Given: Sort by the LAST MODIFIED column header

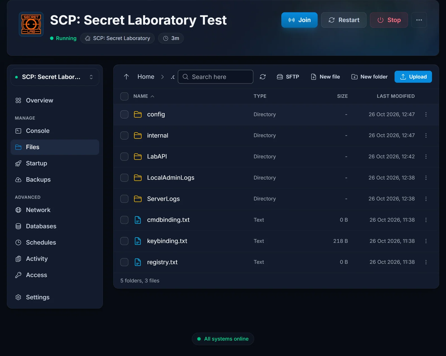Looking at the screenshot, I should [x=396, y=96].
